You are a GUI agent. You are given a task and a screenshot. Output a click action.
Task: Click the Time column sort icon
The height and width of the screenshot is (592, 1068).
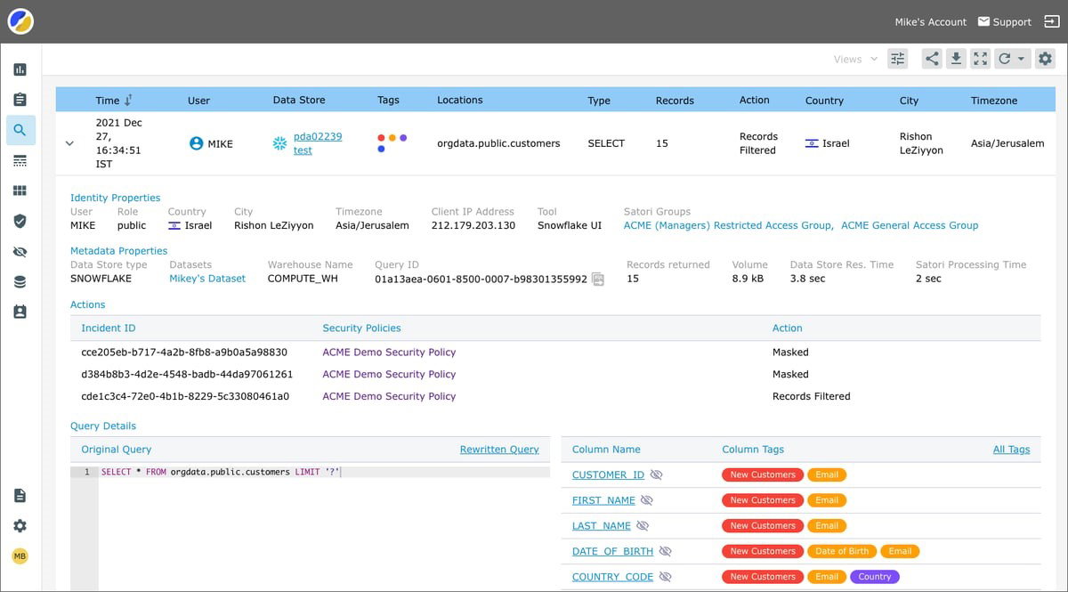pos(128,101)
